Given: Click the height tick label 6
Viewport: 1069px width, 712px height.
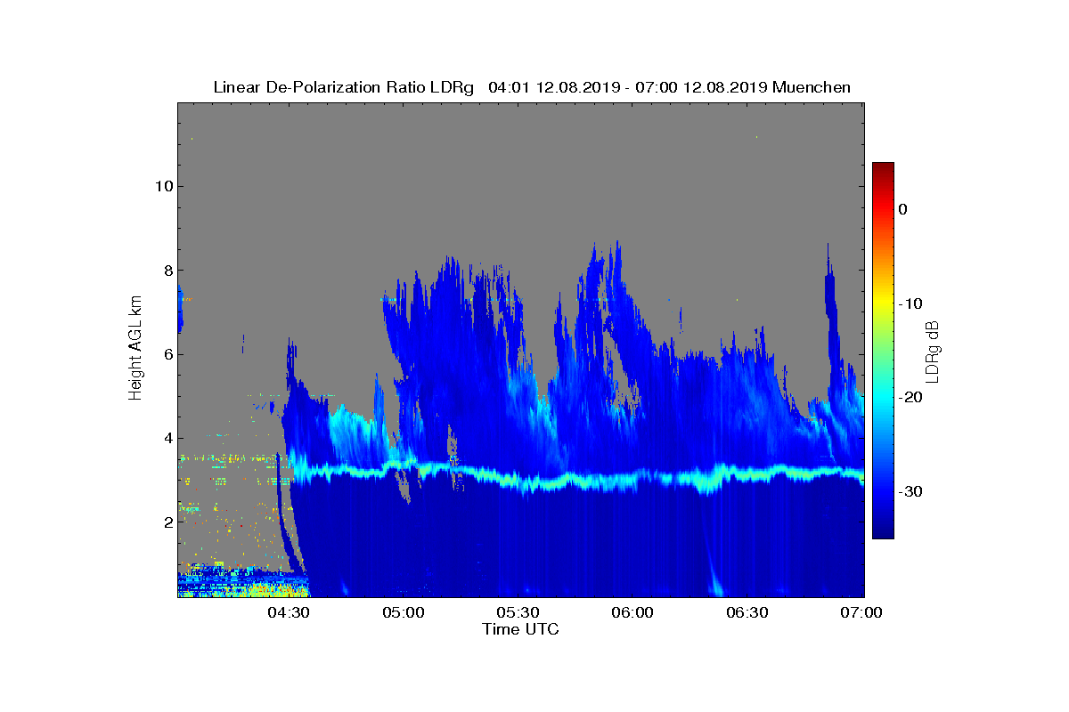Looking at the screenshot, I should coord(167,354).
